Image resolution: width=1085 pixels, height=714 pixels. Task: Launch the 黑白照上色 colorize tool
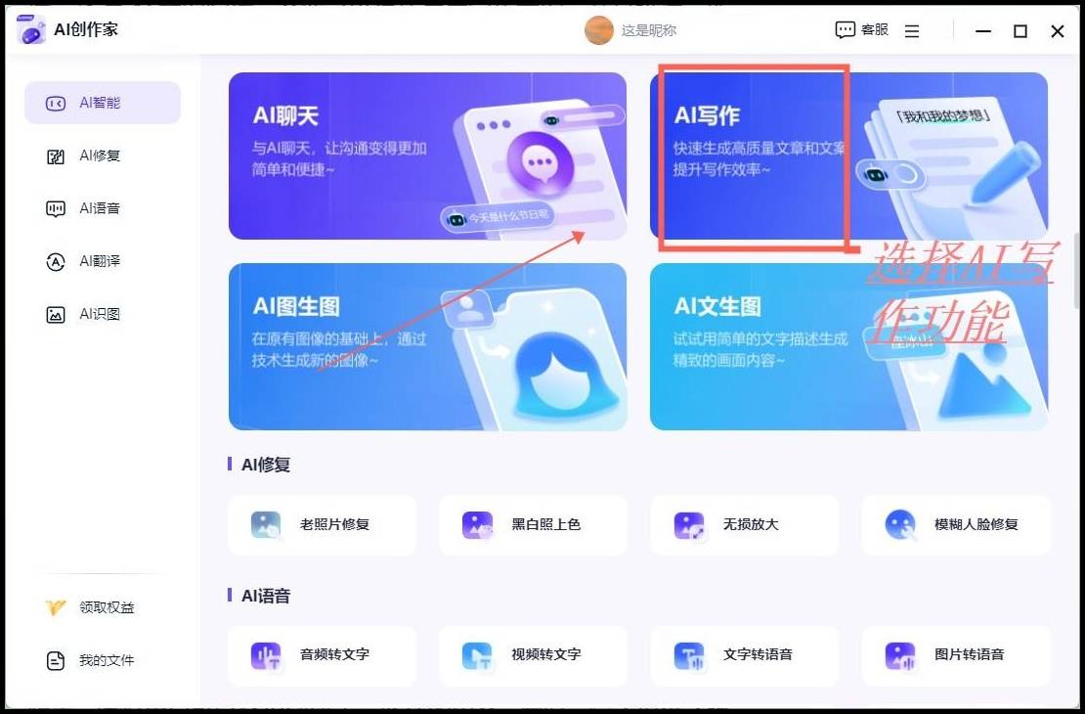(534, 524)
